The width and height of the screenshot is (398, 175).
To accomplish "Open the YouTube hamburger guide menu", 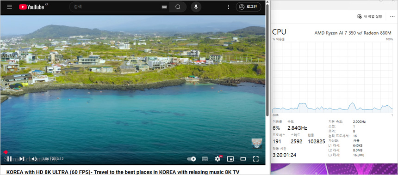I will pyautogui.click(x=10, y=7).
